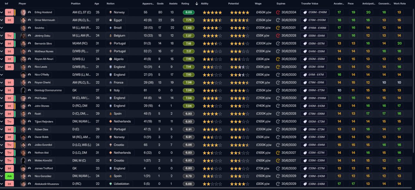Screen dimensions: 415x190
Task: Click the red contract expiry icon for Erling Haaland
Action: [278, 12]
